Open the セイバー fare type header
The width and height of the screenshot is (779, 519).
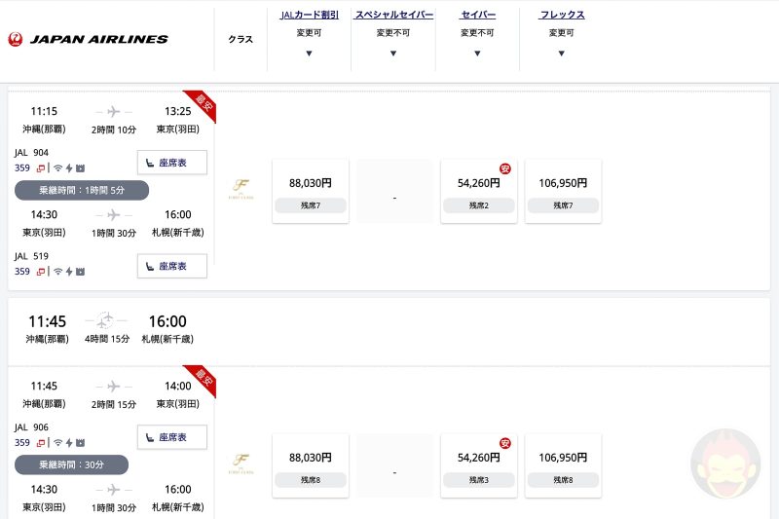(x=477, y=16)
